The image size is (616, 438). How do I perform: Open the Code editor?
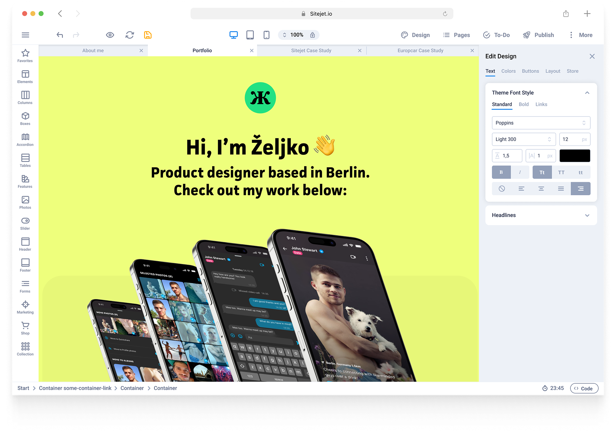tap(584, 389)
